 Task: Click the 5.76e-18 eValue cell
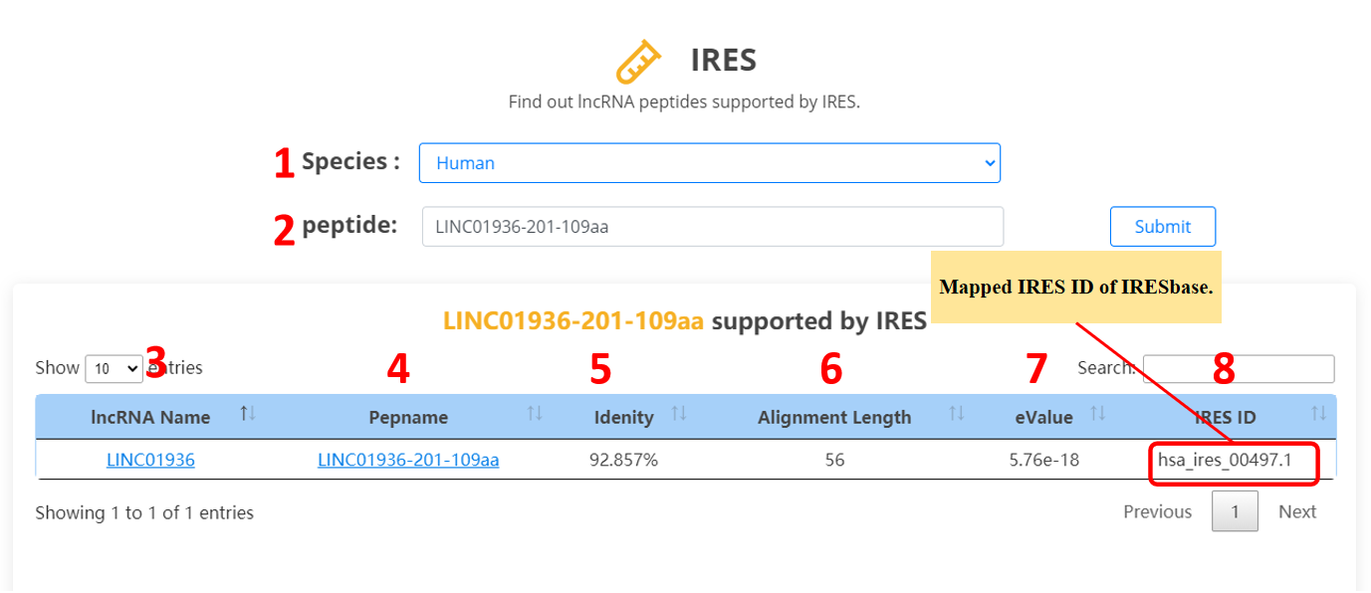click(1043, 460)
